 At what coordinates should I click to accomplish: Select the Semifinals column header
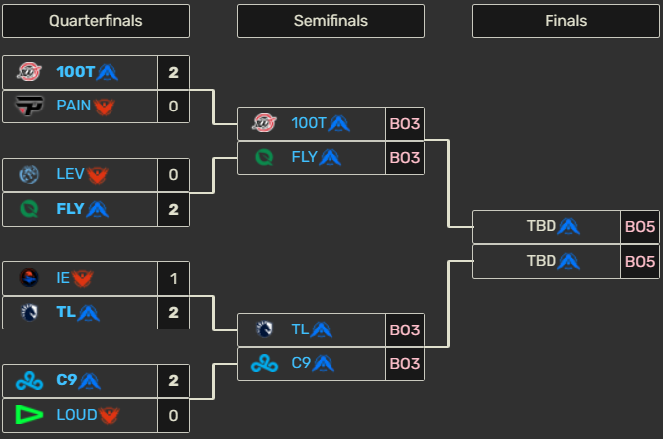click(x=331, y=21)
